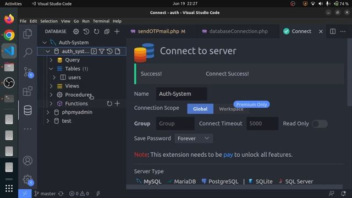Show additional views ellipsis in activity bar

[28, 129]
